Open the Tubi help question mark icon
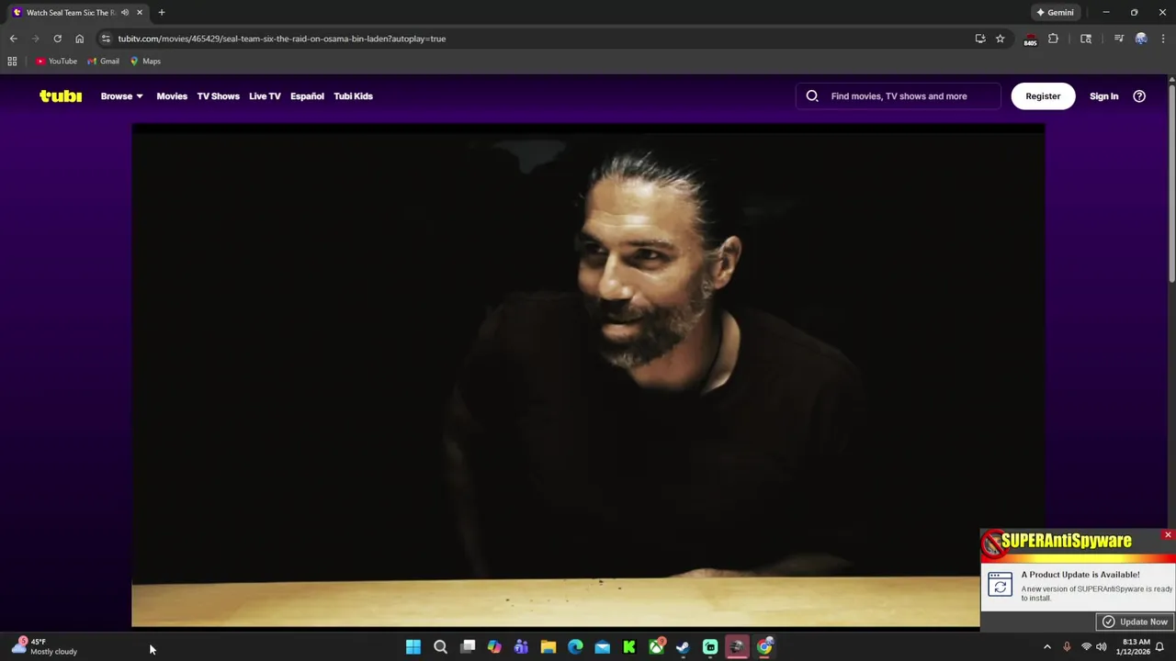The image size is (1176, 661). click(x=1139, y=95)
